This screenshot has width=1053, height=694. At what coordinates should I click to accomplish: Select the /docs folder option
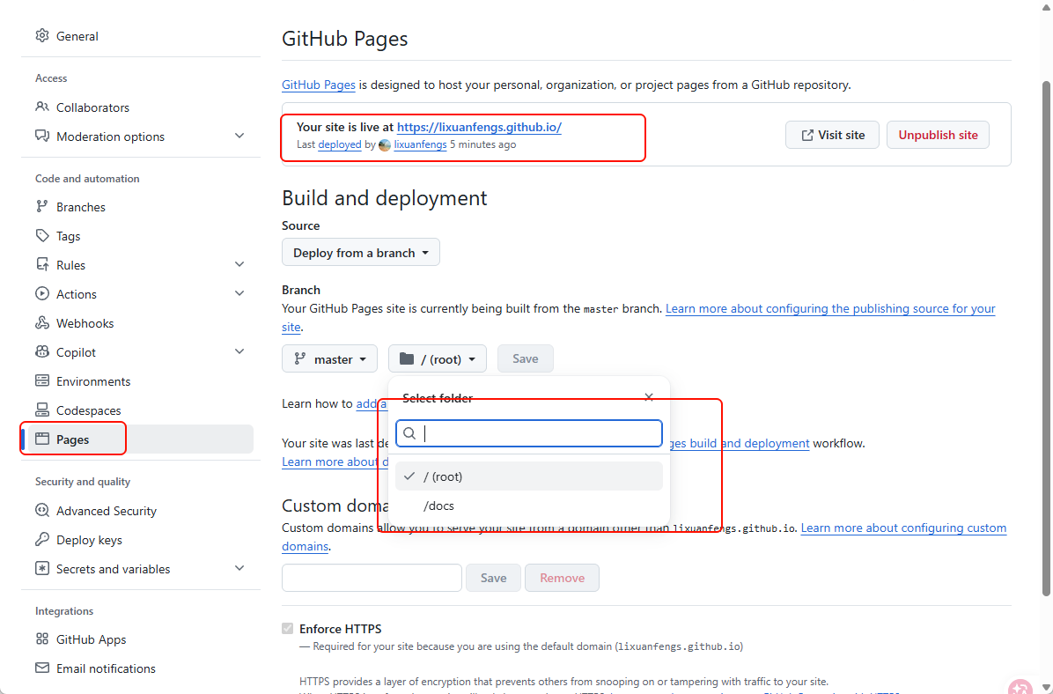click(529, 506)
